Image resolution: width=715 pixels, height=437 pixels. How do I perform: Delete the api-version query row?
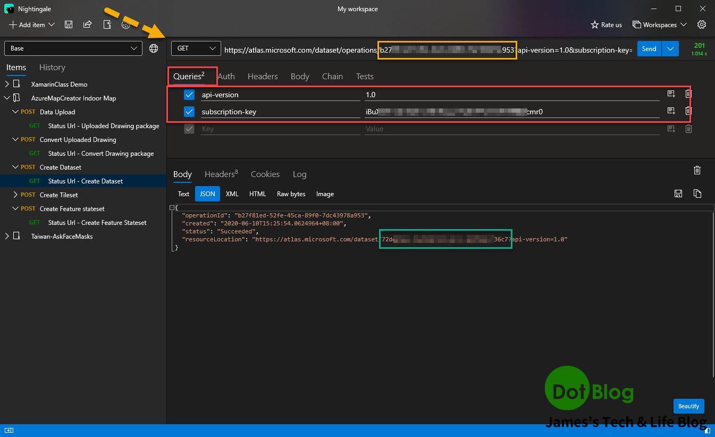pyautogui.click(x=688, y=94)
